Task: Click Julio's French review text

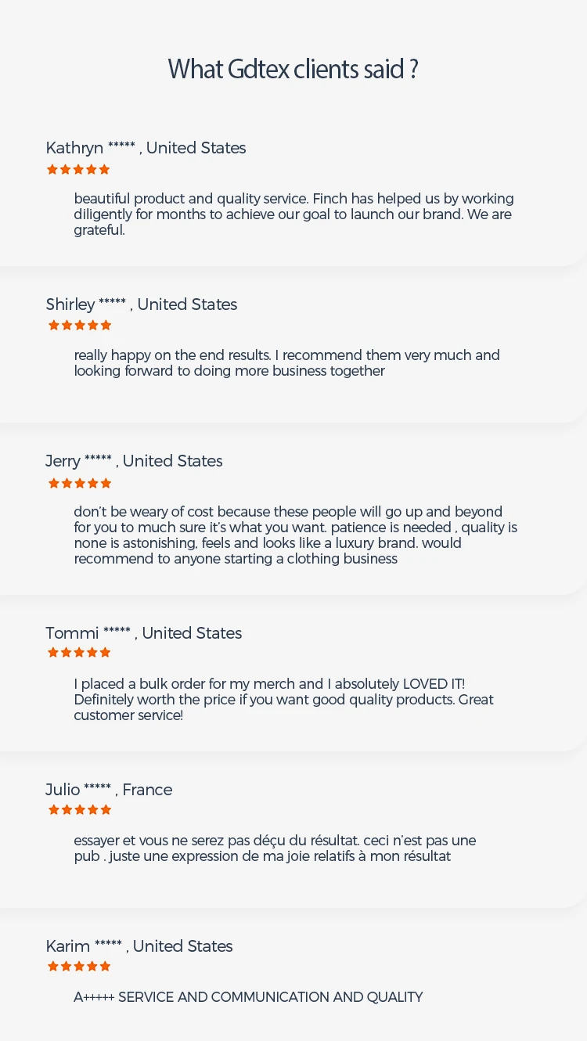Action: click(275, 848)
